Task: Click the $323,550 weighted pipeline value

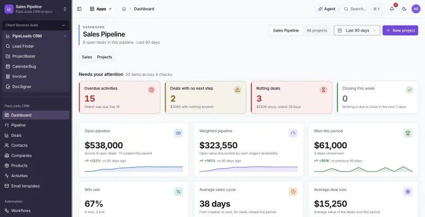Action: tap(219, 146)
